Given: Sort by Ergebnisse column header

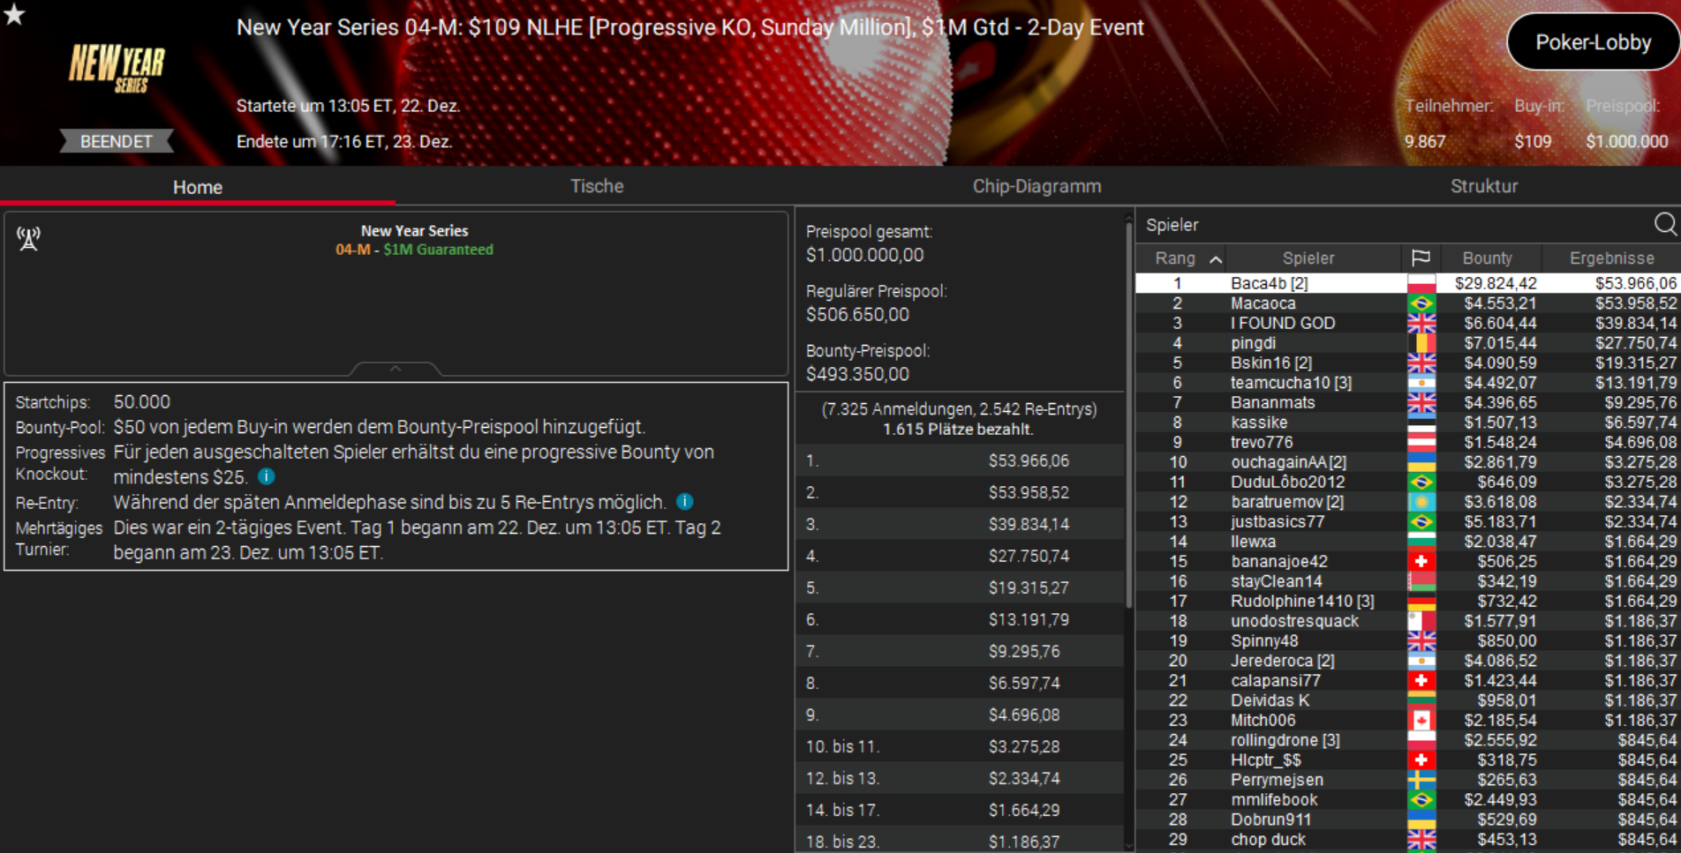Looking at the screenshot, I should tap(1611, 258).
